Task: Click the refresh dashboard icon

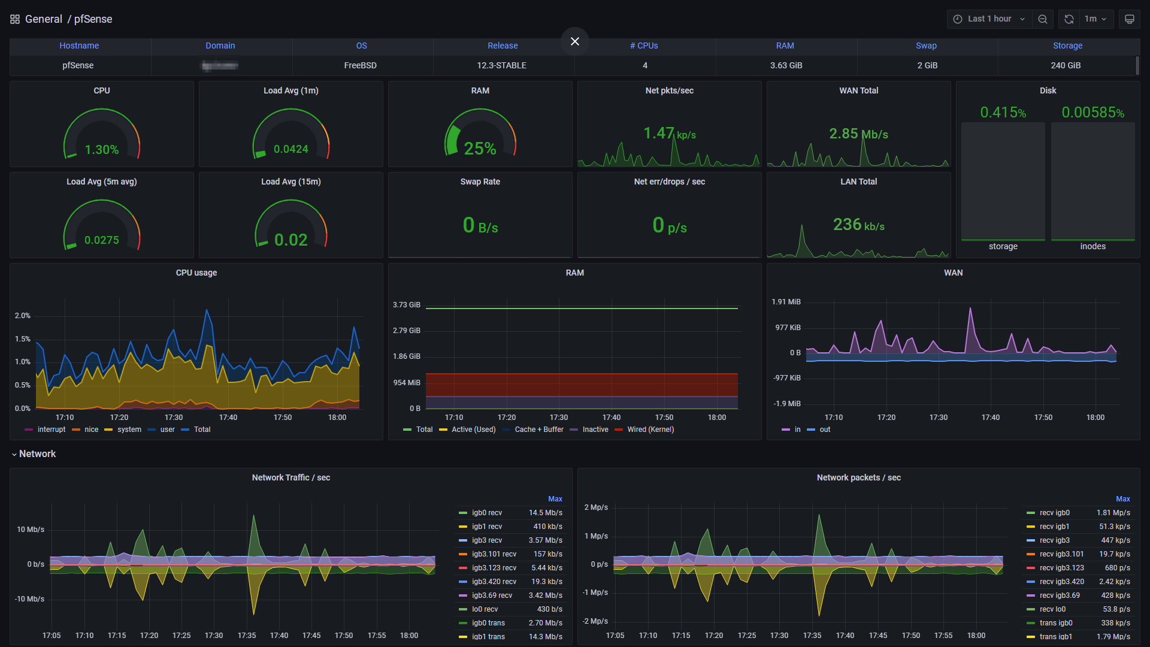Action: coord(1069,19)
